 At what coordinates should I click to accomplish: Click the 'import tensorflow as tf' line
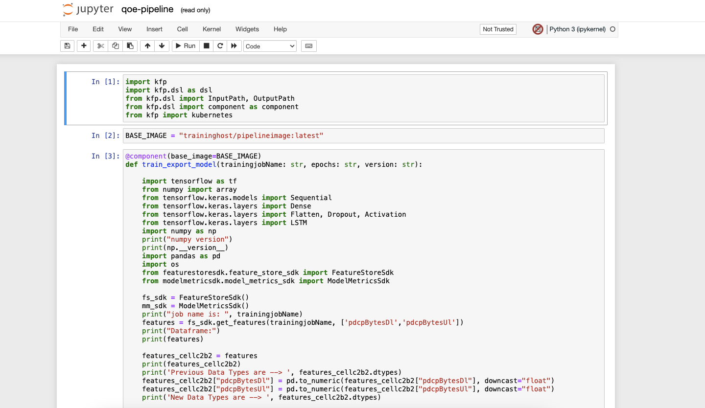pyautogui.click(x=189, y=181)
